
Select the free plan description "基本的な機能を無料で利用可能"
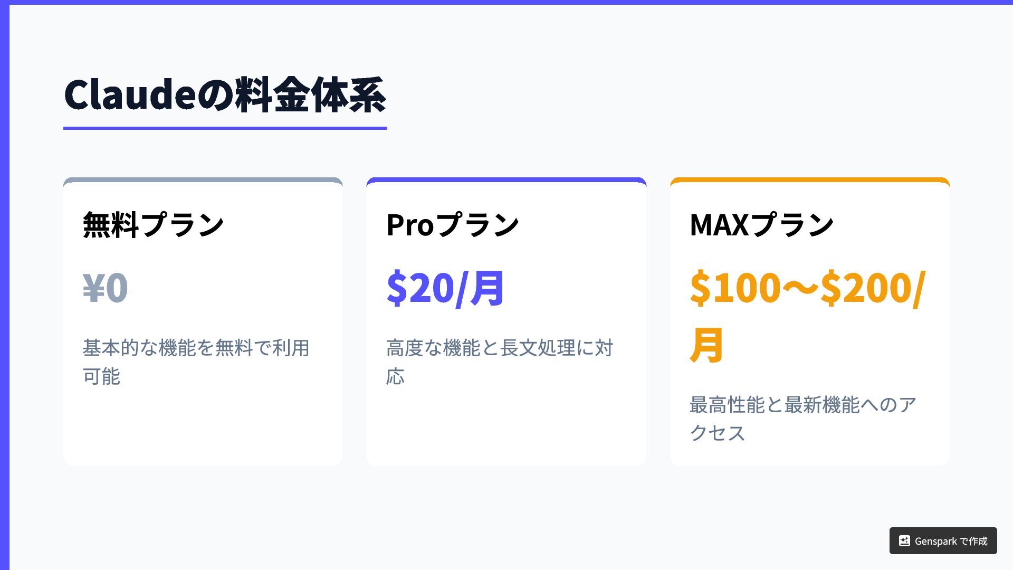coord(196,362)
